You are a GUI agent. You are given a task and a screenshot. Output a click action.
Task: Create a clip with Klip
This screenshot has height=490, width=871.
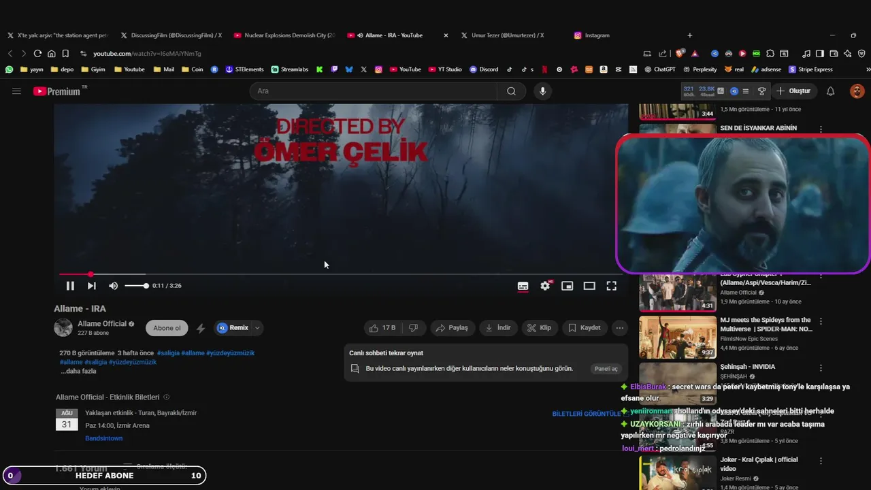pos(539,328)
